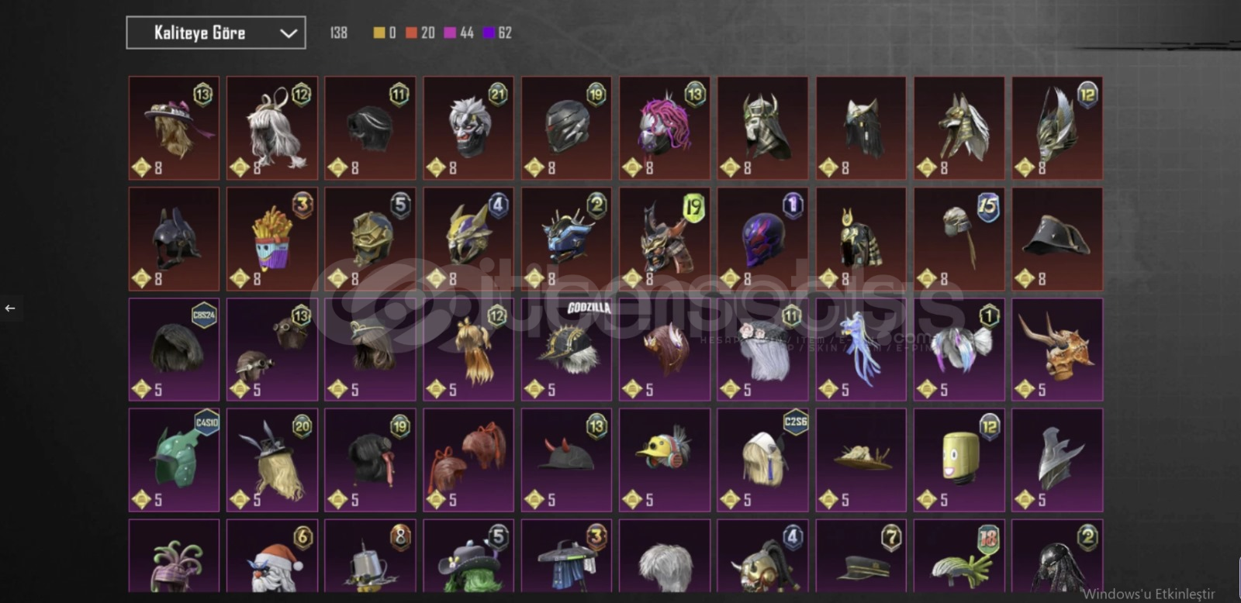Click the dropdown chevron beside Kaliteye Göre
This screenshot has width=1241, height=603.
[289, 33]
